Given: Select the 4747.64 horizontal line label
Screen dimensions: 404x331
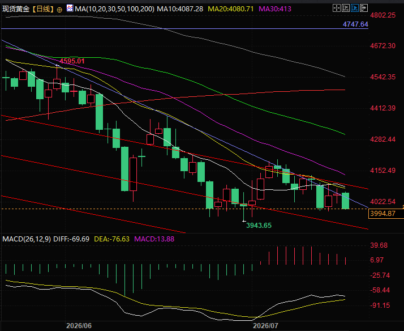Looking at the screenshot, I should pos(355,24).
